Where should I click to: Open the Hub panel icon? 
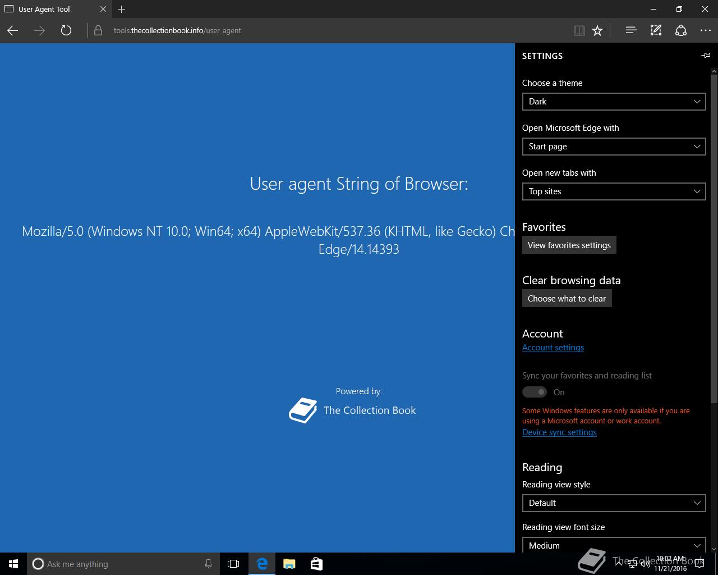click(x=631, y=31)
